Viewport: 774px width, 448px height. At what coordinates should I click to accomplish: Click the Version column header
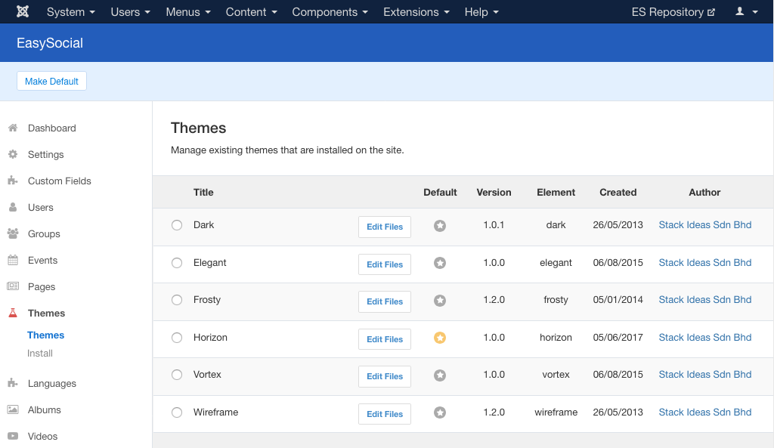[494, 193]
